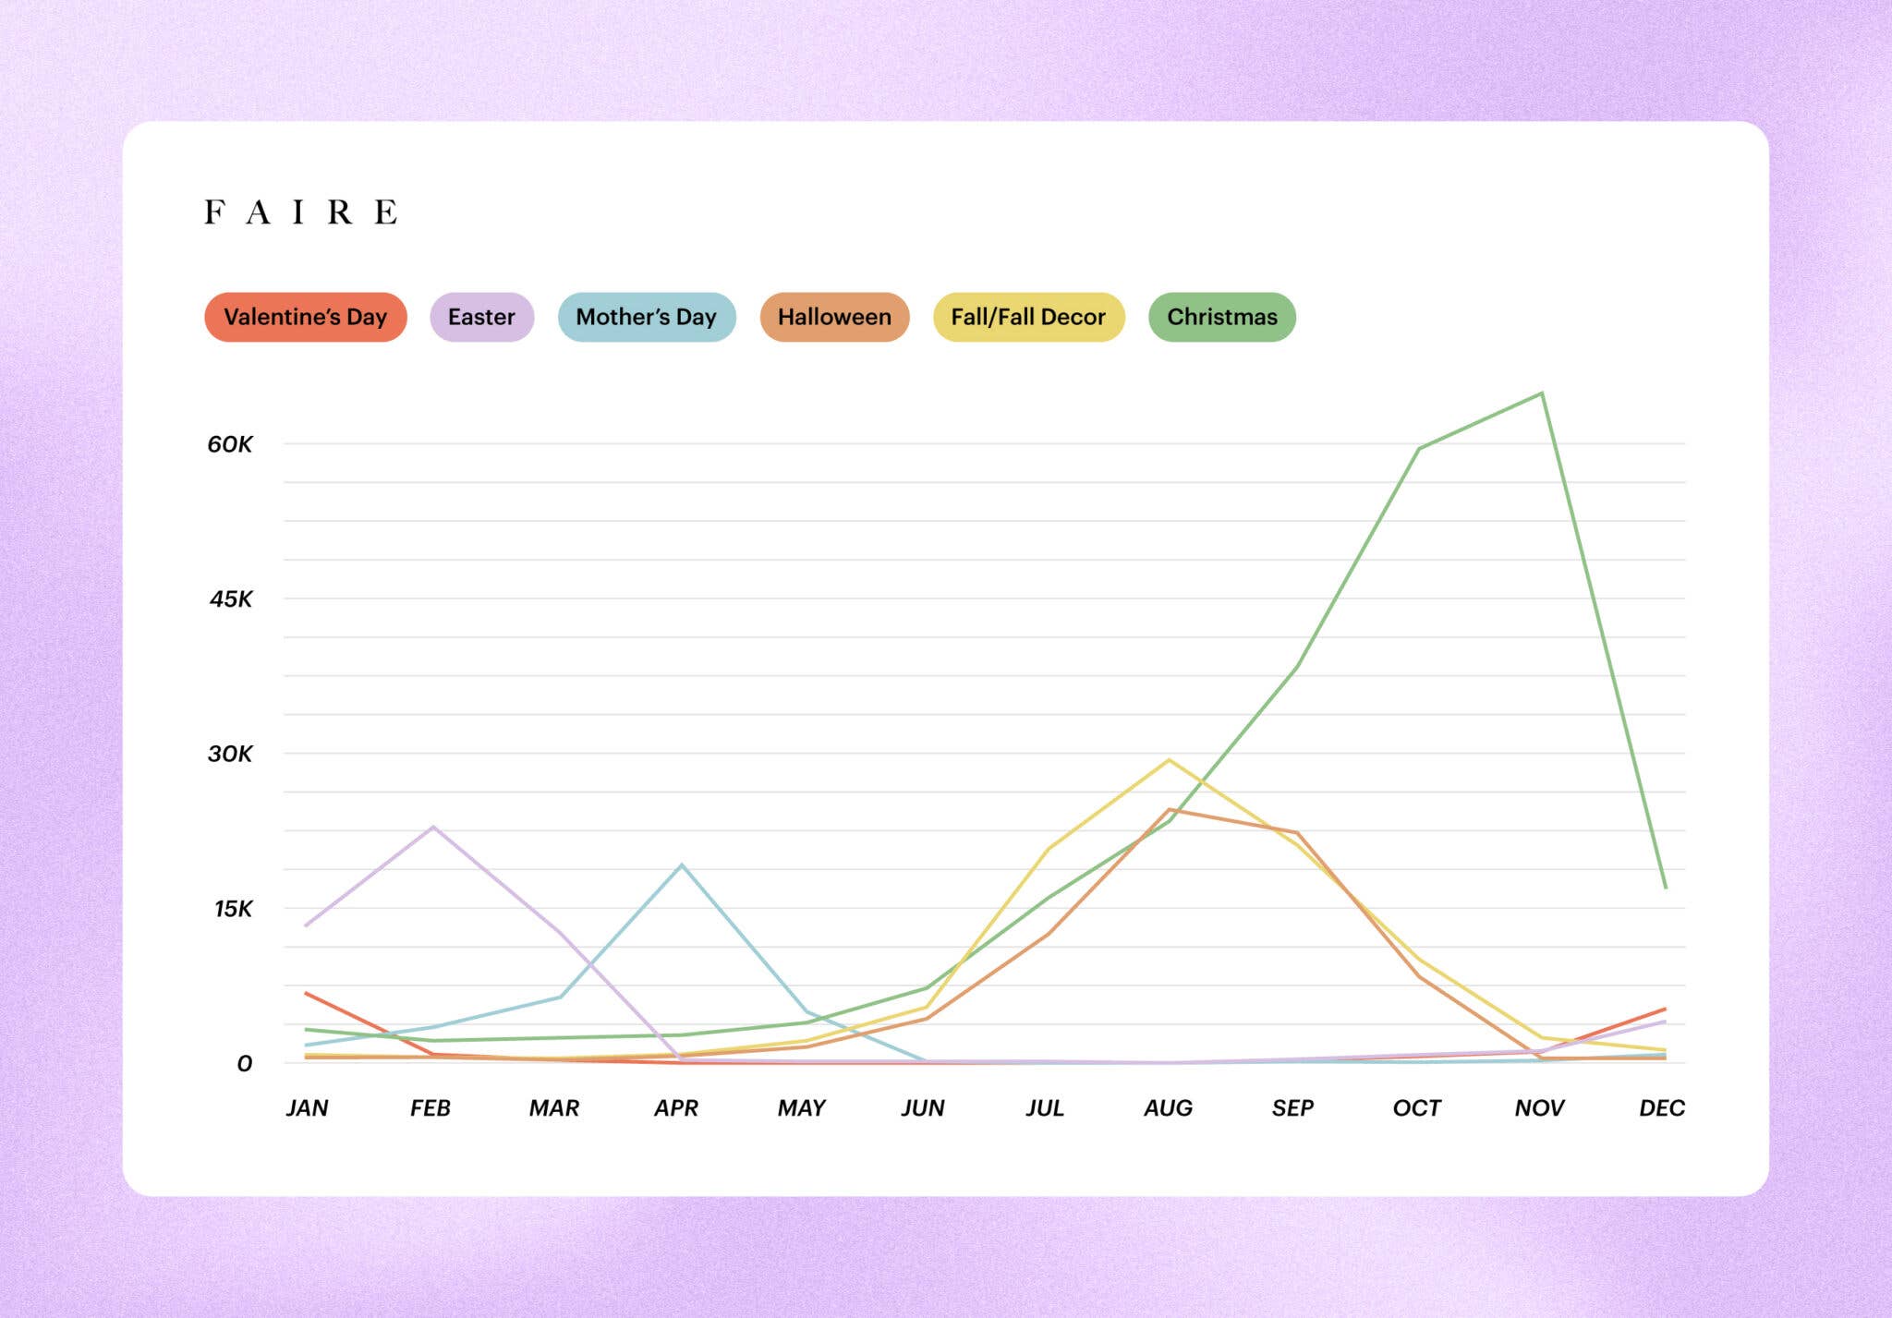
Task: Click the NOV month label
Action: [x=1539, y=1107]
